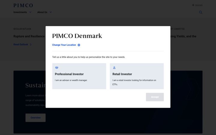This screenshot has width=216, height=135.
Task: Select the Professional Investor card title
Action: click(x=69, y=74)
